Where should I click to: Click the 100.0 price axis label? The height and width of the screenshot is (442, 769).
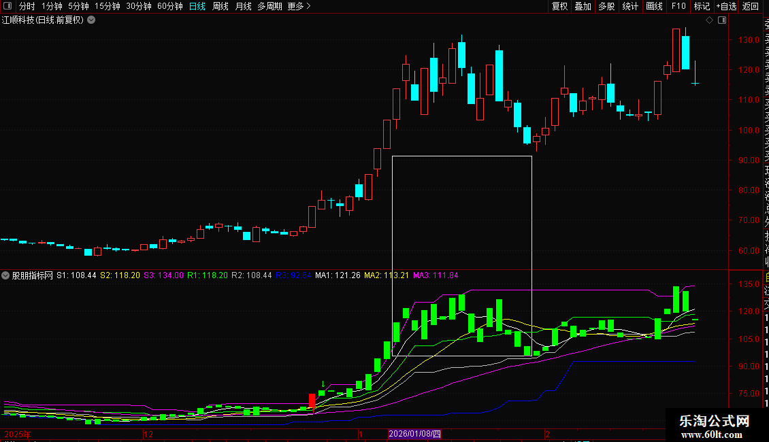pos(749,131)
